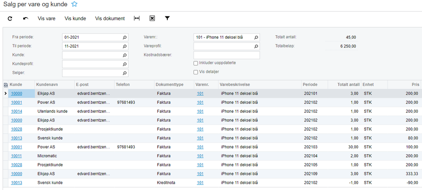This screenshot has width=422, height=190.
Task: Sort by the Periode column header
Action: (x=314, y=84)
